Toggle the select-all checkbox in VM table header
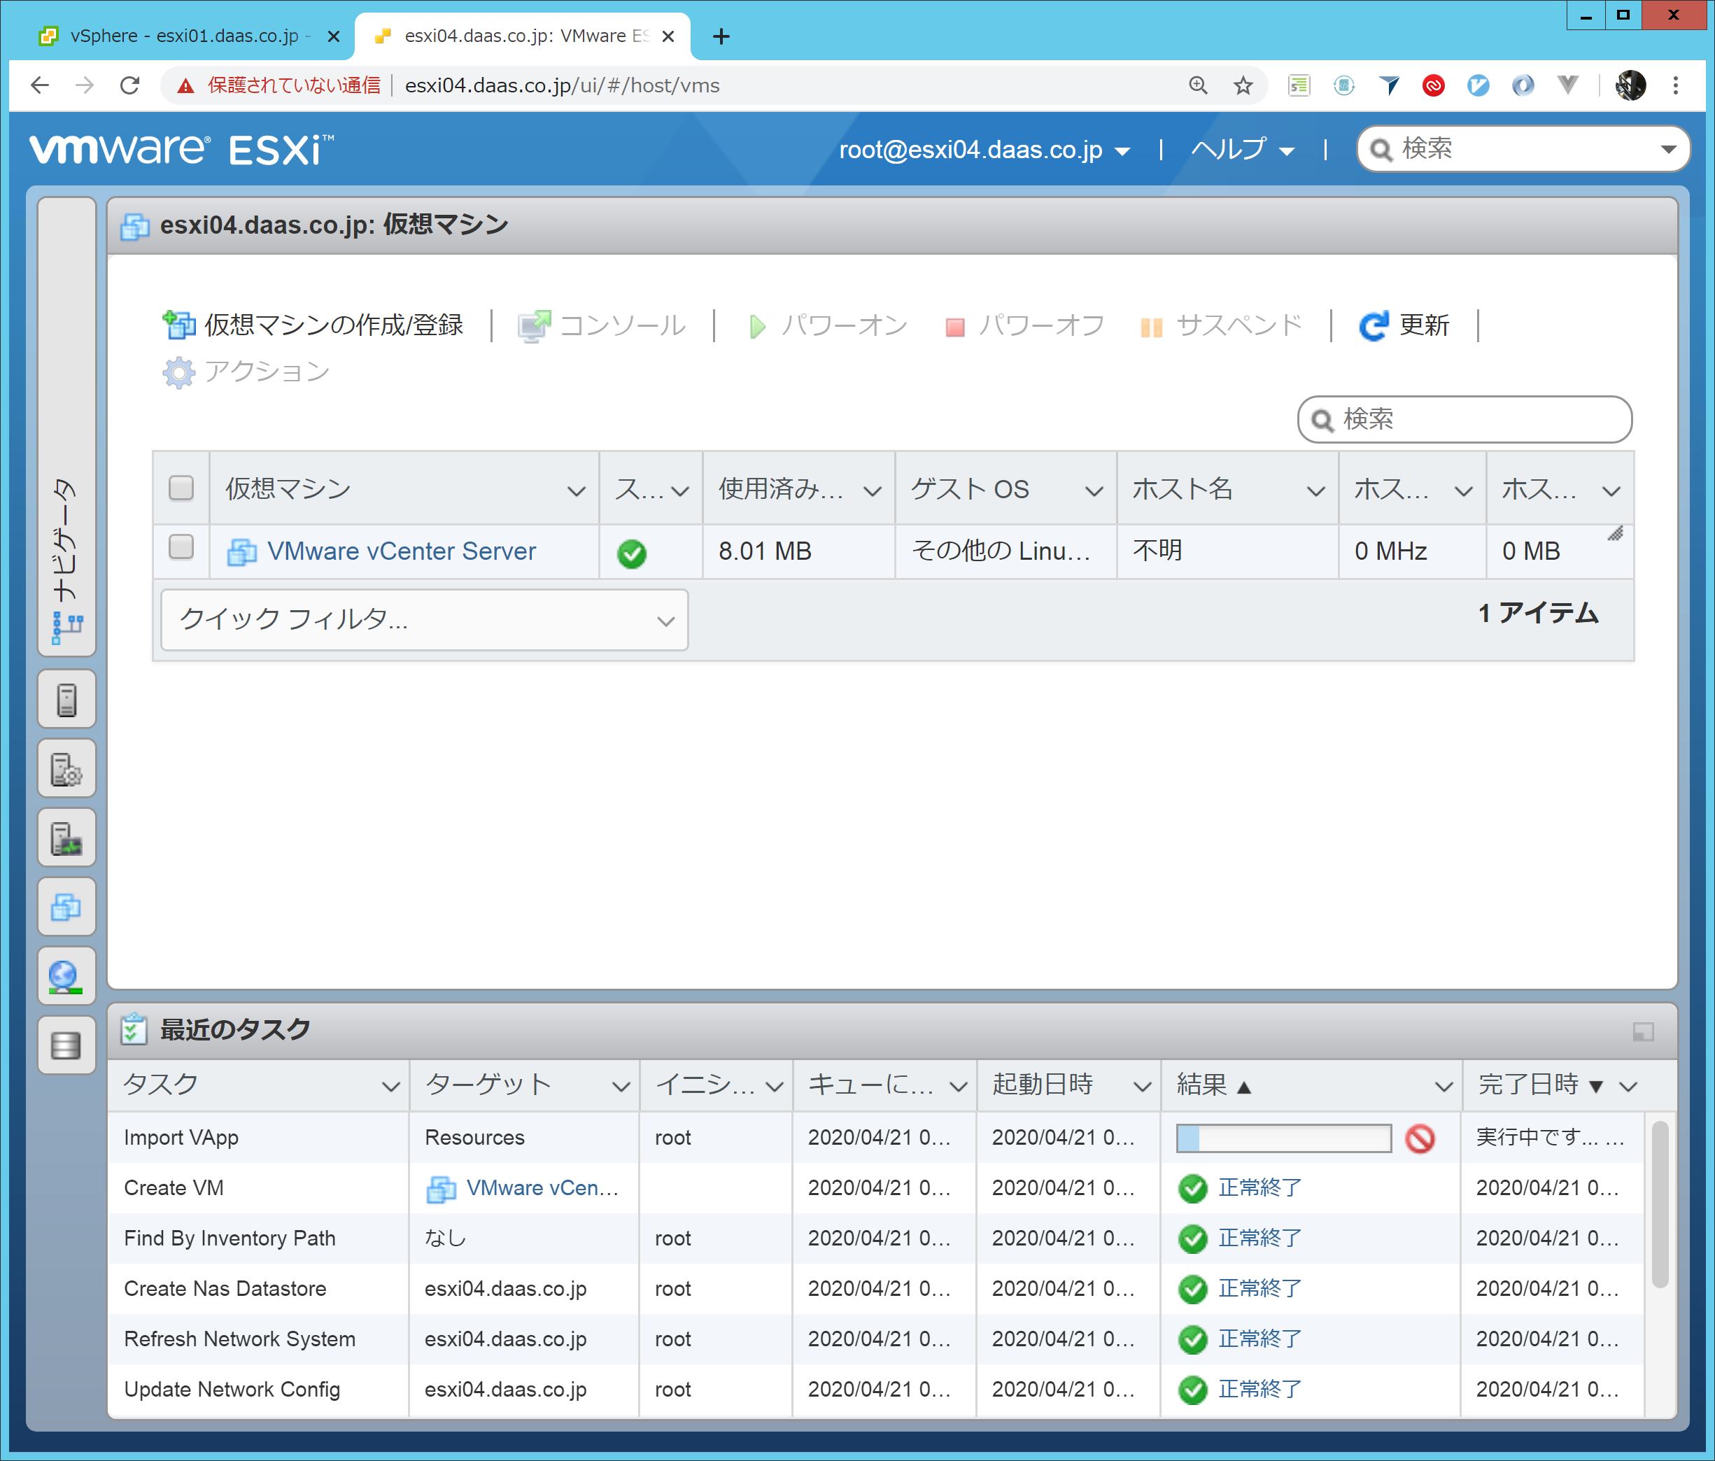This screenshot has height=1461, width=1715. tap(181, 488)
